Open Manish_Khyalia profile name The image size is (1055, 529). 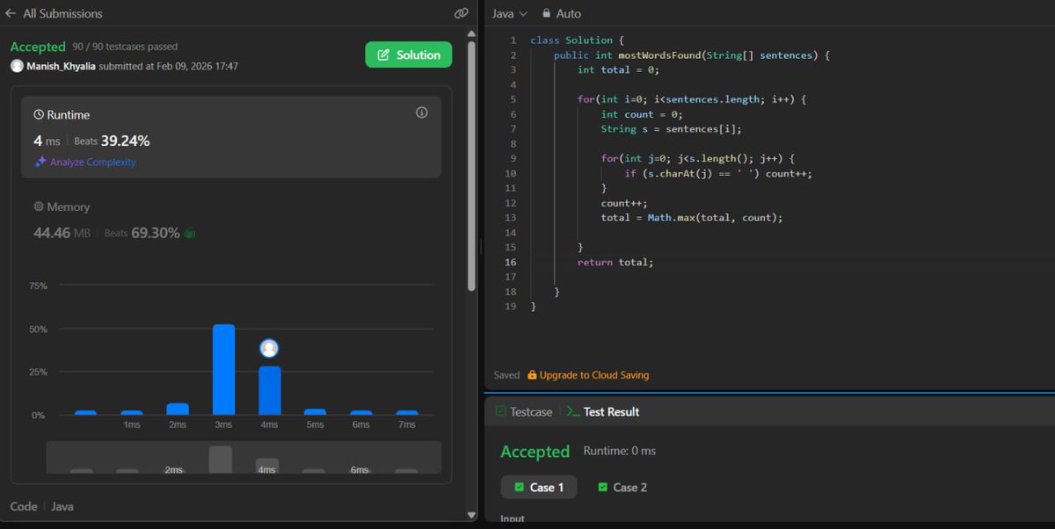[x=61, y=66]
